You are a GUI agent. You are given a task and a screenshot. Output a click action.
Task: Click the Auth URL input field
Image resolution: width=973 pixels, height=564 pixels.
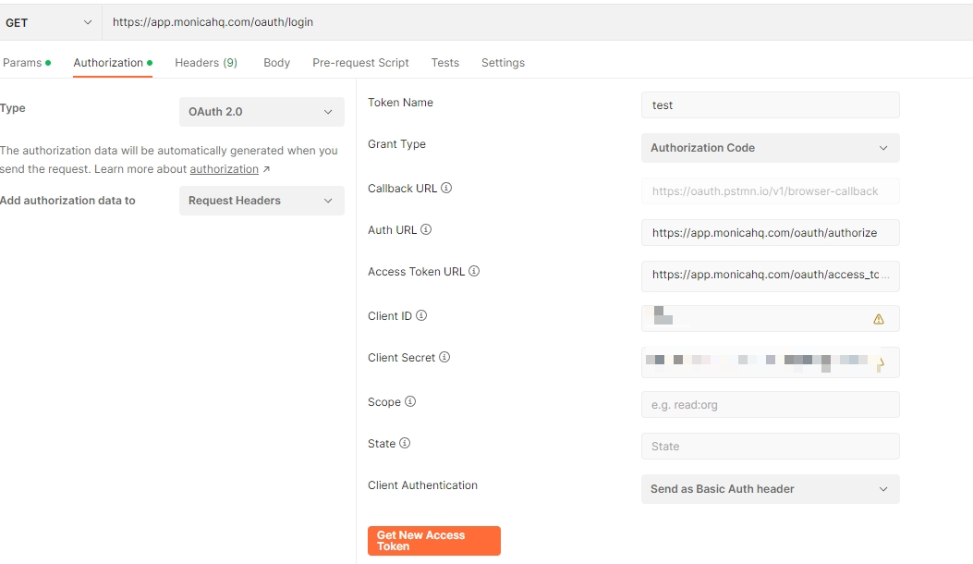coord(770,232)
